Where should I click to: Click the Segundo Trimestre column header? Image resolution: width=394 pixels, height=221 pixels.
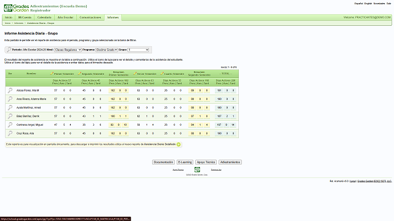pos(93,74)
